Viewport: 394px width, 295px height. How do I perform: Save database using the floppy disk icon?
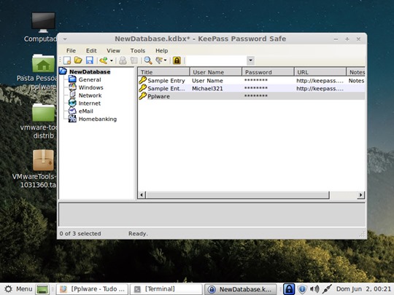click(x=90, y=60)
